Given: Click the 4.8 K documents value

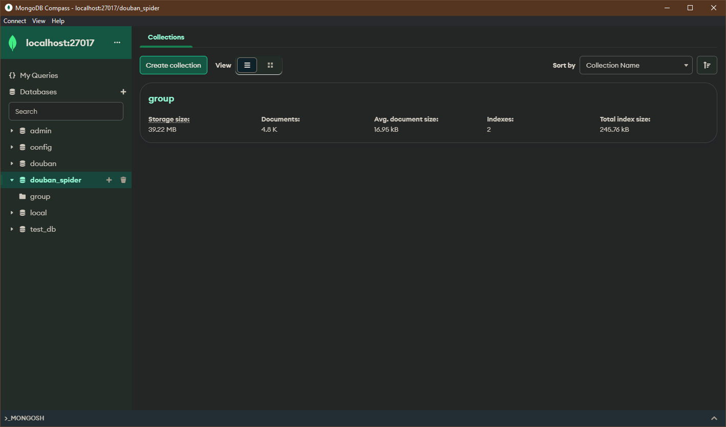Looking at the screenshot, I should click(x=269, y=130).
